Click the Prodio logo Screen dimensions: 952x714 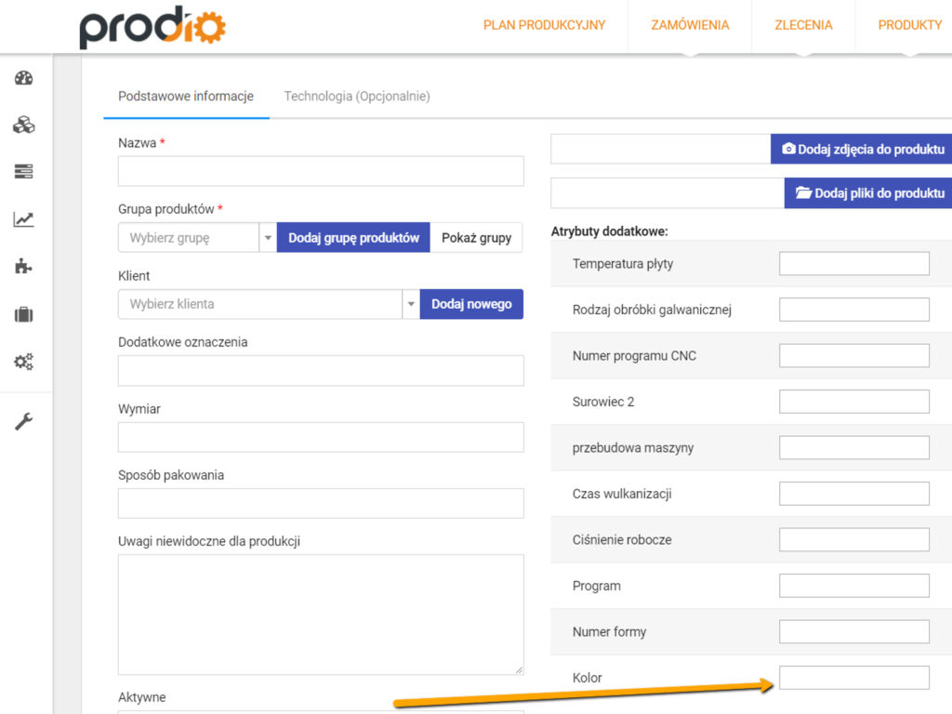click(152, 27)
